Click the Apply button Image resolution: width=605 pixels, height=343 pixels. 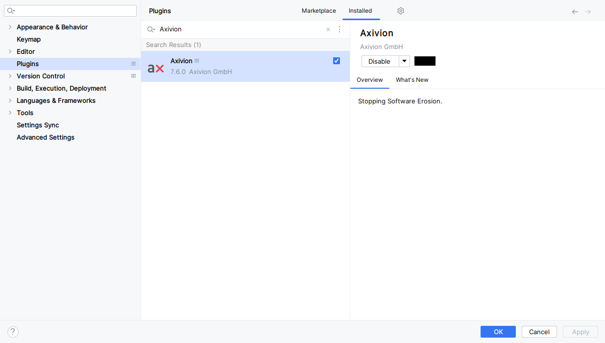(581, 332)
